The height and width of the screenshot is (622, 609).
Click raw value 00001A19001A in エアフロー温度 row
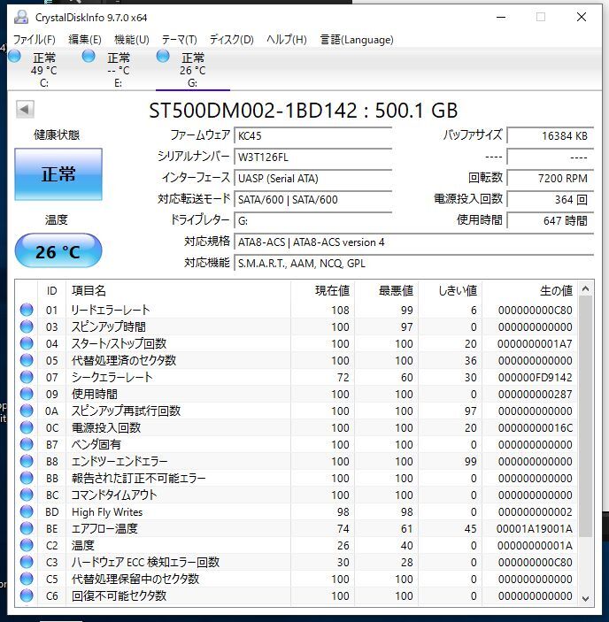click(x=535, y=529)
